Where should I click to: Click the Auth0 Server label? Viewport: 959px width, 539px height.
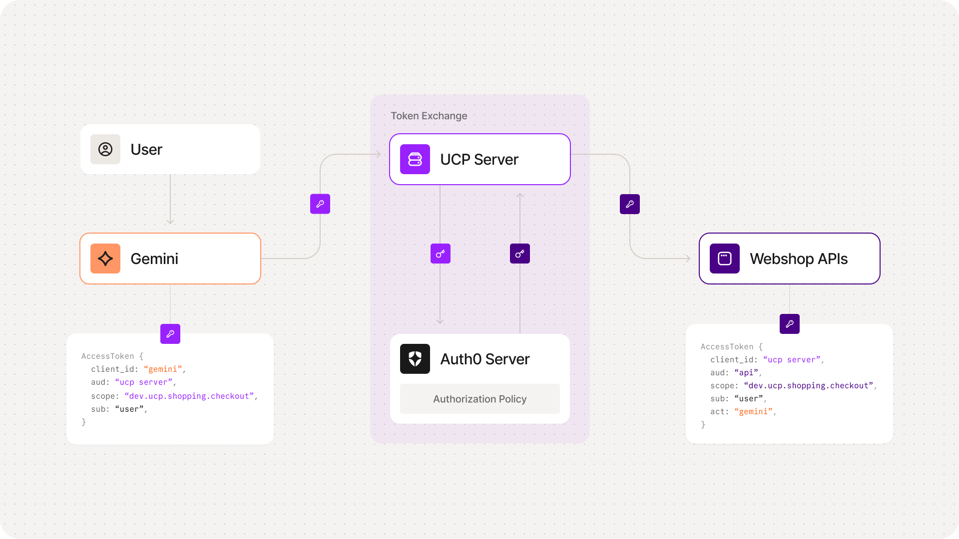[485, 359]
